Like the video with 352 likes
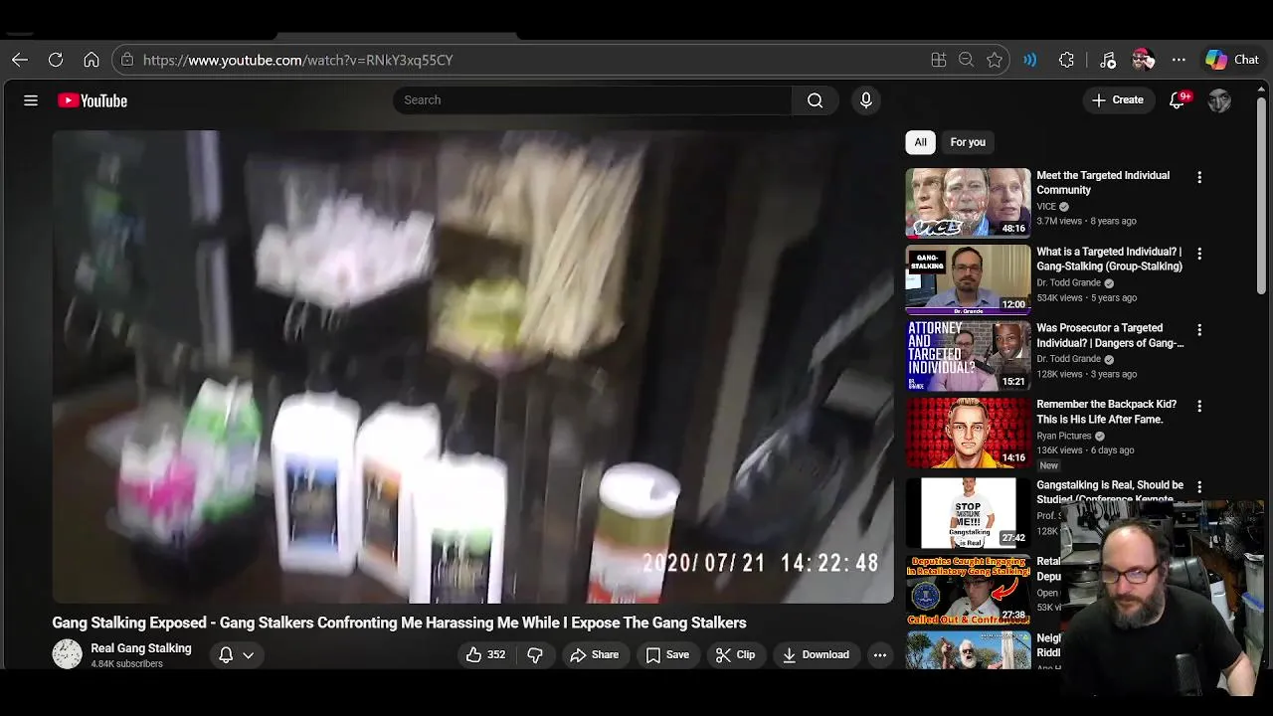The height and width of the screenshot is (716, 1273). pyautogui.click(x=485, y=654)
